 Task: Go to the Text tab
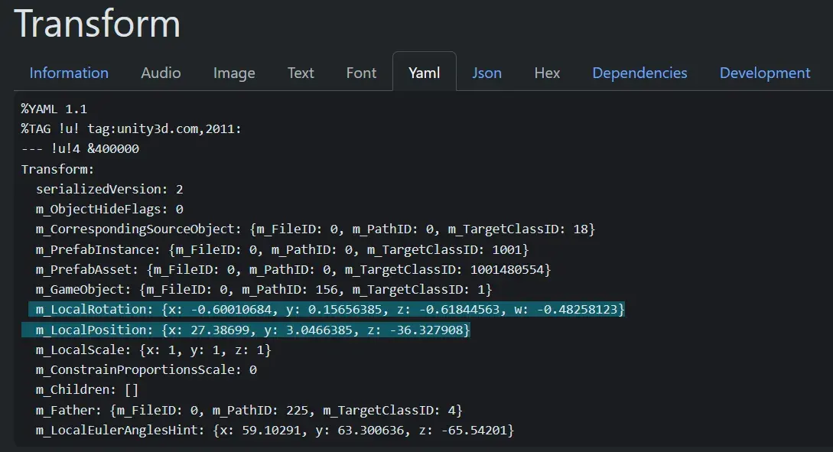coord(301,73)
